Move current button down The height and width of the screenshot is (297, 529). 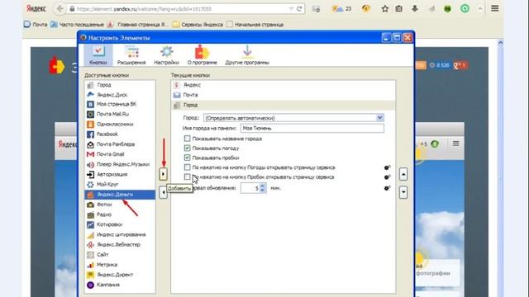403,192
